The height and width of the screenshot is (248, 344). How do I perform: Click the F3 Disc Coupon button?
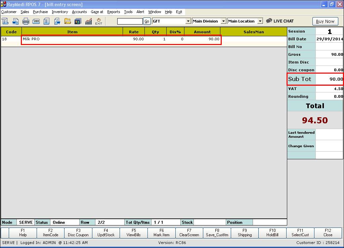pyautogui.click(x=78, y=233)
